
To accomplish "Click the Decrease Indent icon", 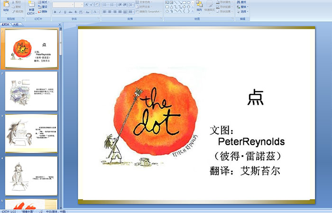I will point(120,5).
